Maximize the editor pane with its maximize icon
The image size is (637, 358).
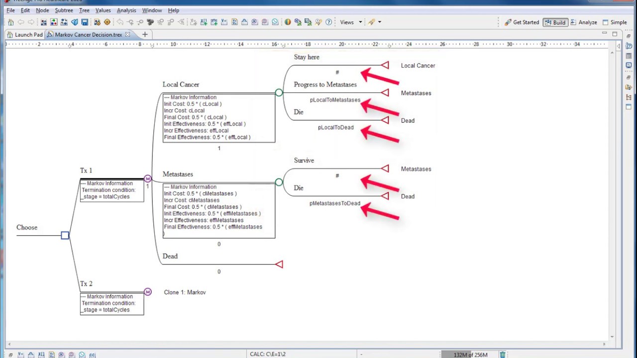click(x=615, y=34)
